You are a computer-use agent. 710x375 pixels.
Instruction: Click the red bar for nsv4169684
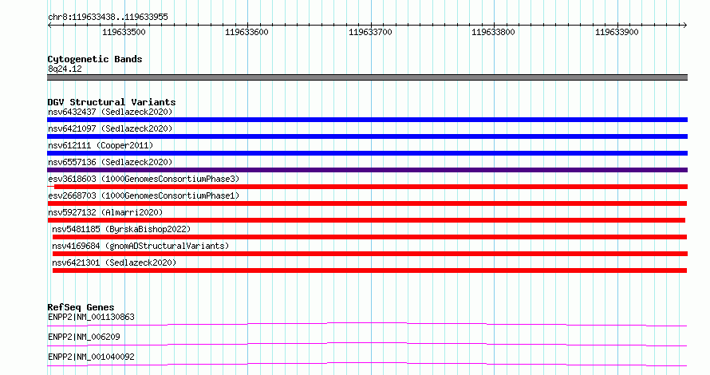coord(370,254)
